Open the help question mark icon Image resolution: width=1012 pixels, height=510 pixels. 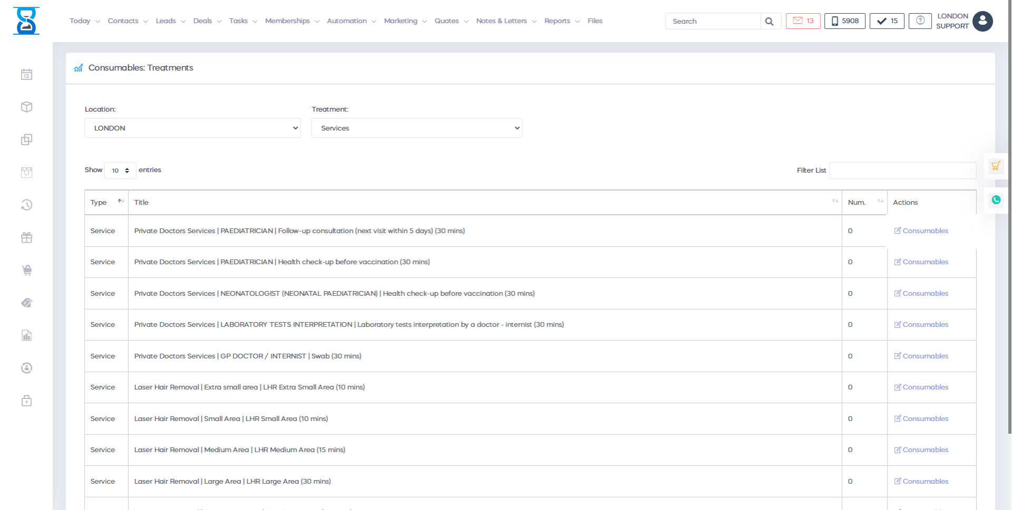(x=920, y=21)
